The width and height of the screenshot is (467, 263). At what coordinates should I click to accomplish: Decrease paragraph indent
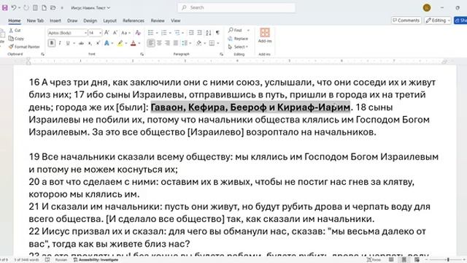click(x=191, y=33)
